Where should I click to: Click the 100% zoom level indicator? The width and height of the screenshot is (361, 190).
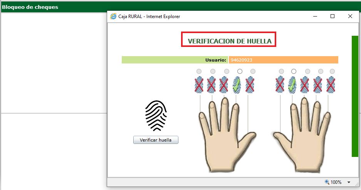click(336, 182)
